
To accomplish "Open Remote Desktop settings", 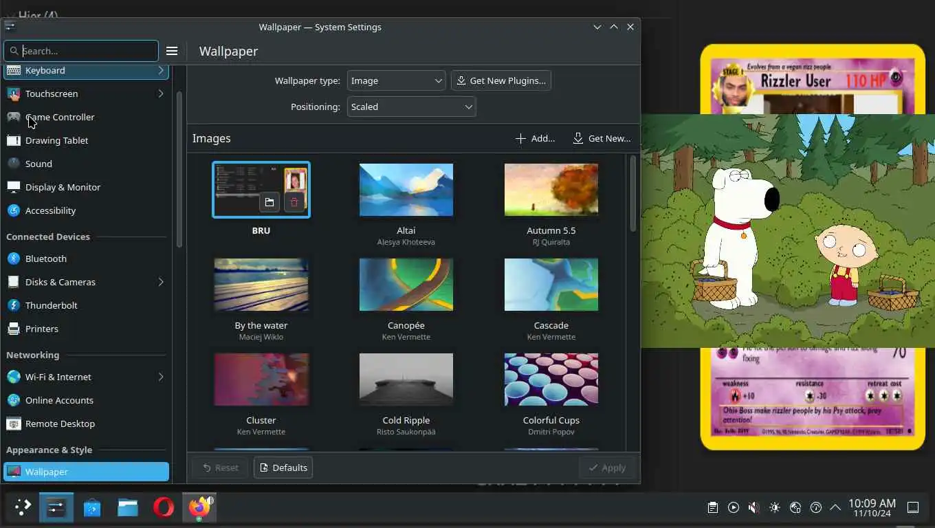I will click(x=86, y=423).
